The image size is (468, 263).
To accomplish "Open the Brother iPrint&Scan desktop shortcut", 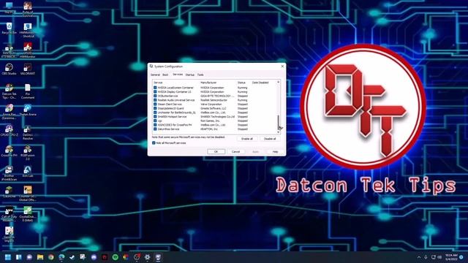I will 10,173.
